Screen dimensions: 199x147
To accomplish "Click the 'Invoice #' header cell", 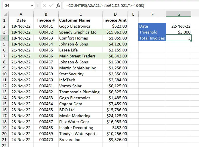I will [x=46, y=20].
